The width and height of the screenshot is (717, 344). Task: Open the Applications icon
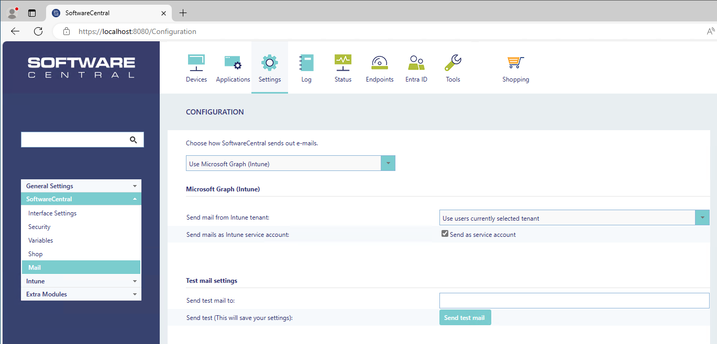(233, 63)
